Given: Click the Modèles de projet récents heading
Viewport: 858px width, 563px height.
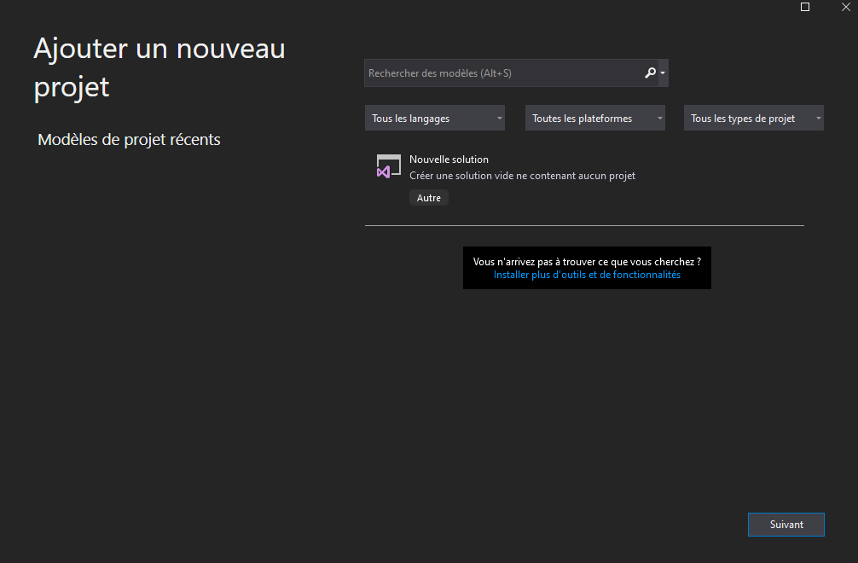Looking at the screenshot, I should pyautogui.click(x=129, y=140).
